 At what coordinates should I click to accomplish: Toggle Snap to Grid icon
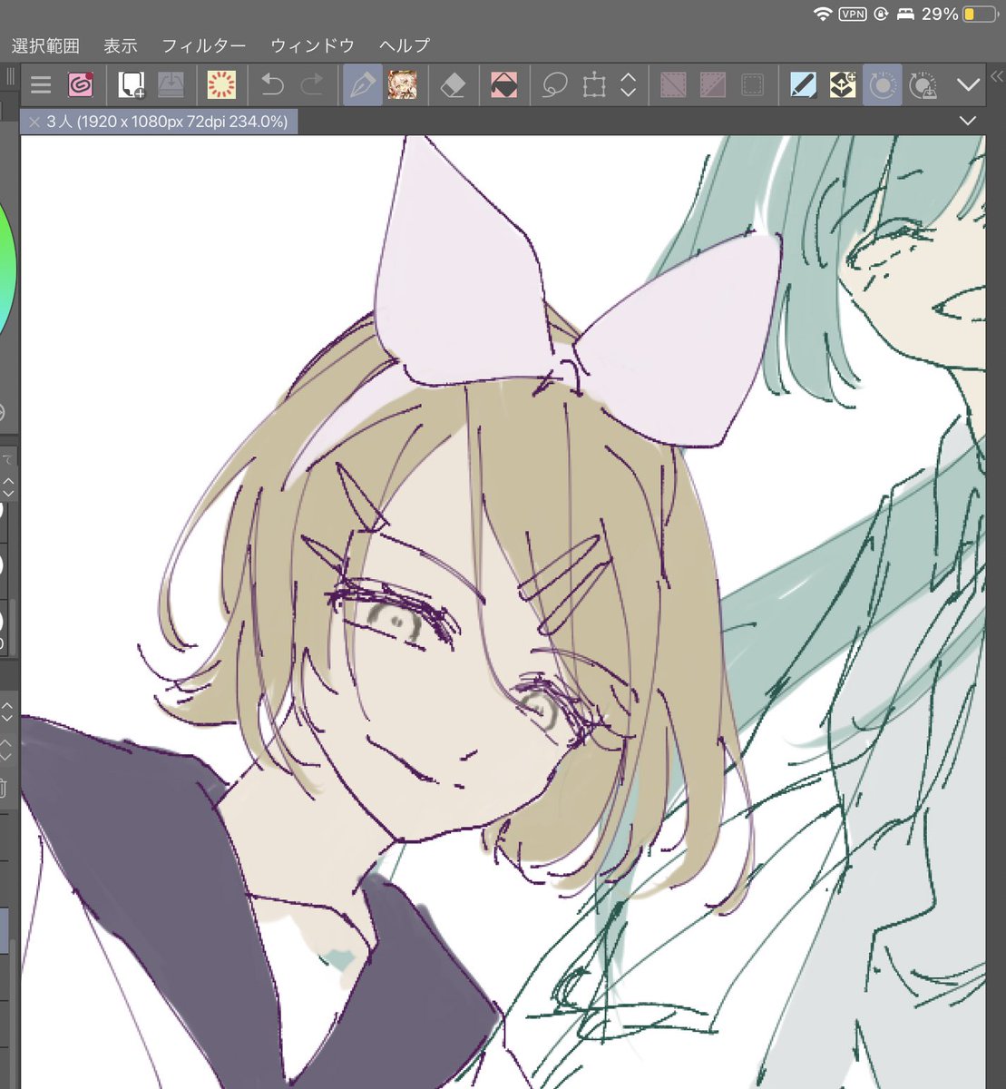pos(752,85)
